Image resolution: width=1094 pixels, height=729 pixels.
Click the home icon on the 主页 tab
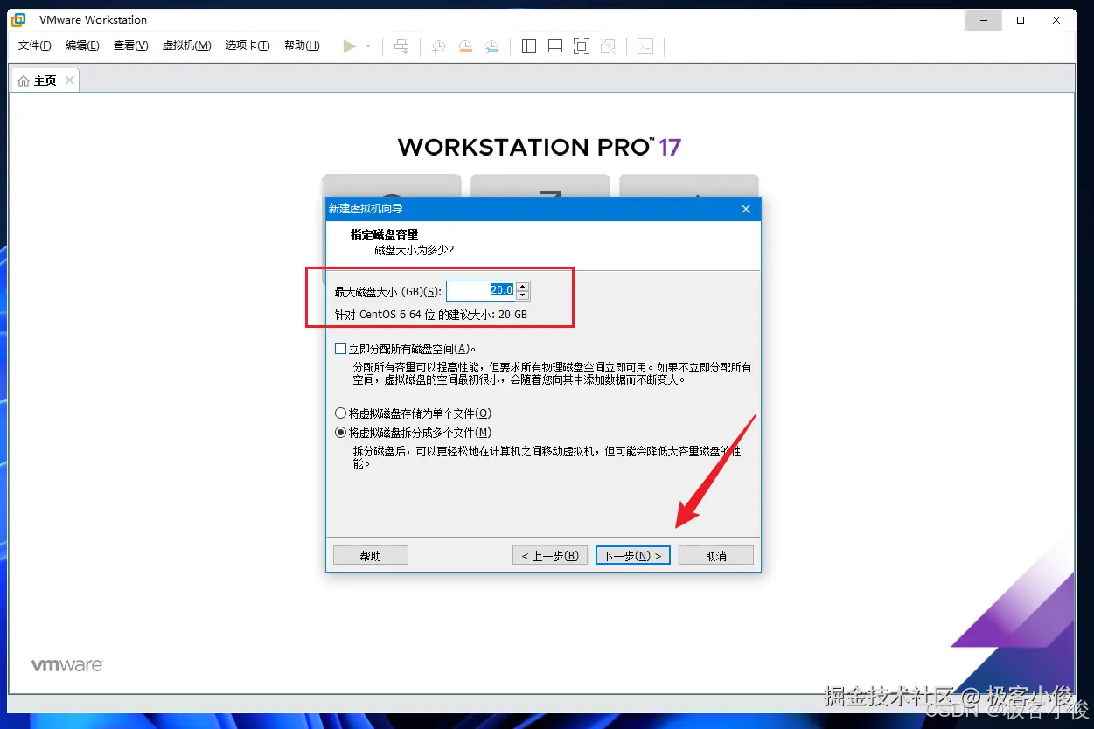pos(24,80)
